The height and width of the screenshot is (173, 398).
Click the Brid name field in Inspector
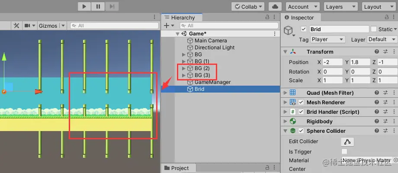339,29
